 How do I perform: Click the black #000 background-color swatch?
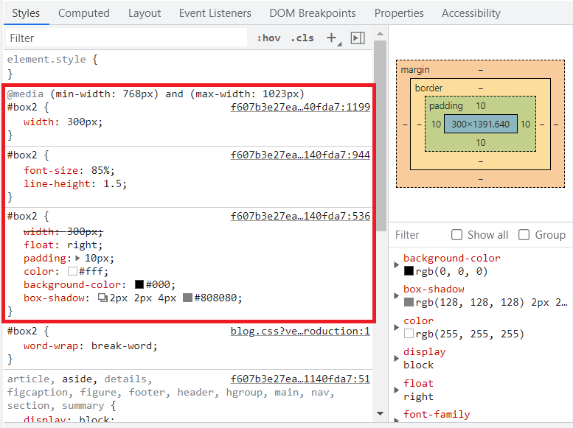(x=139, y=284)
